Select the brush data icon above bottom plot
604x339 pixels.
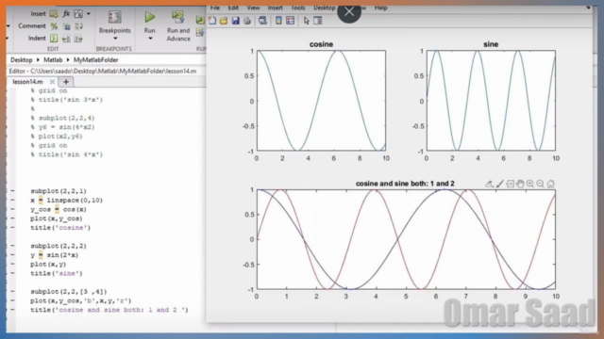pyautogui.click(x=499, y=184)
